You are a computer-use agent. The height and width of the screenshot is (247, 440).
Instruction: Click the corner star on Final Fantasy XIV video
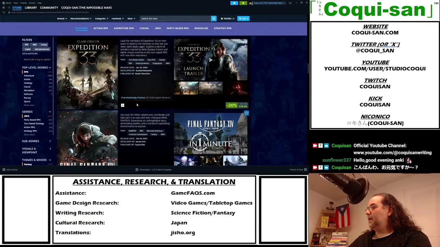click(246, 113)
